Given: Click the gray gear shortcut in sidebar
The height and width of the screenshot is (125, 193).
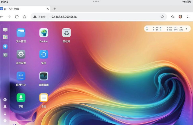Looking at the screenshot, I should click(x=5, y=55).
